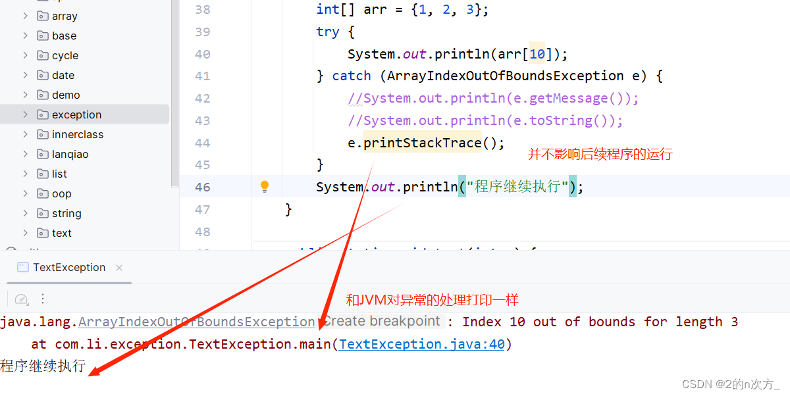
Task: Click ArrayIndexOutOfBoundsException in catch clause
Action: click(506, 76)
